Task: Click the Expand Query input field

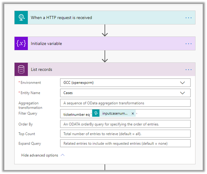Action: tap(125, 143)
